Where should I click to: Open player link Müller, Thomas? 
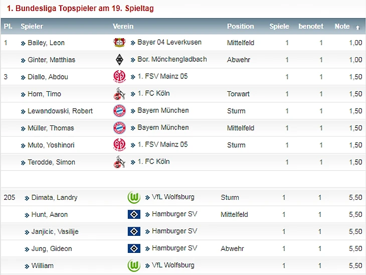[x=51, y=128]
